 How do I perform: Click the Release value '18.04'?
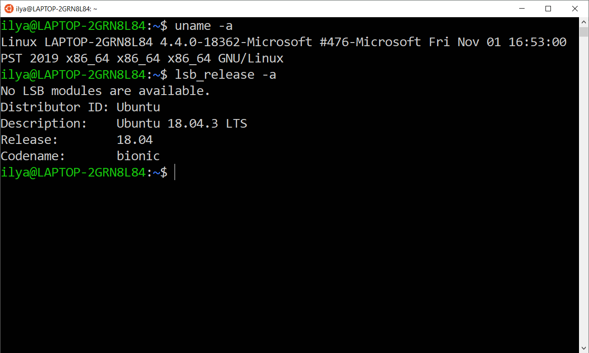click(x=135, y=140)
